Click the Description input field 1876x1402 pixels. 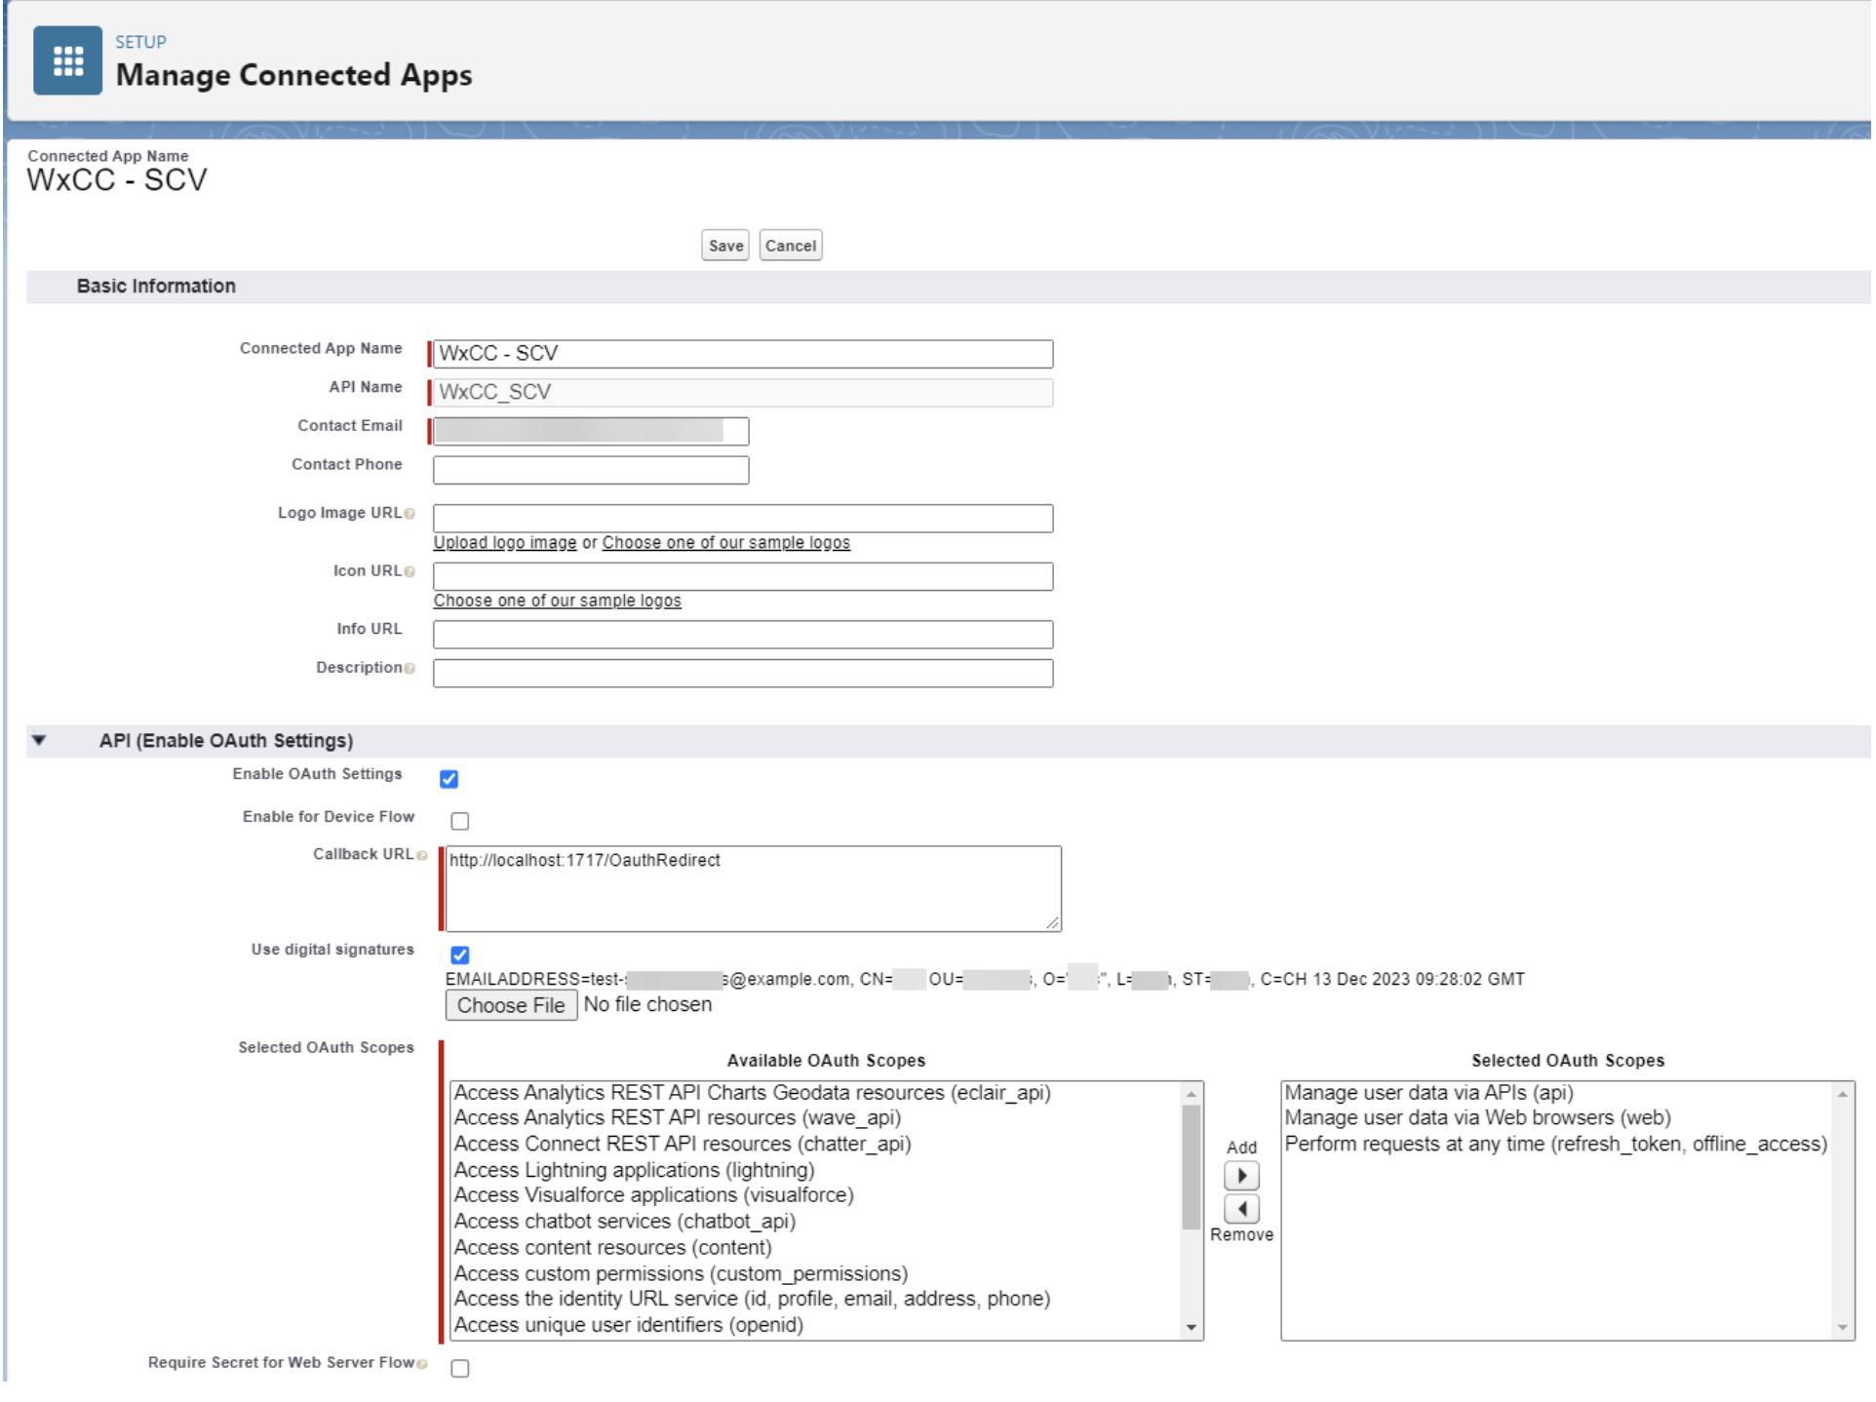(x=744, y=675)
